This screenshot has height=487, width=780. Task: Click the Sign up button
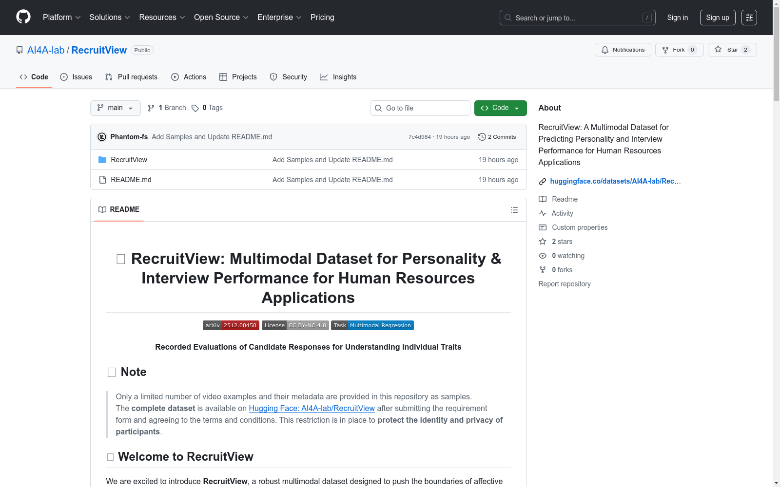[718, 18]
